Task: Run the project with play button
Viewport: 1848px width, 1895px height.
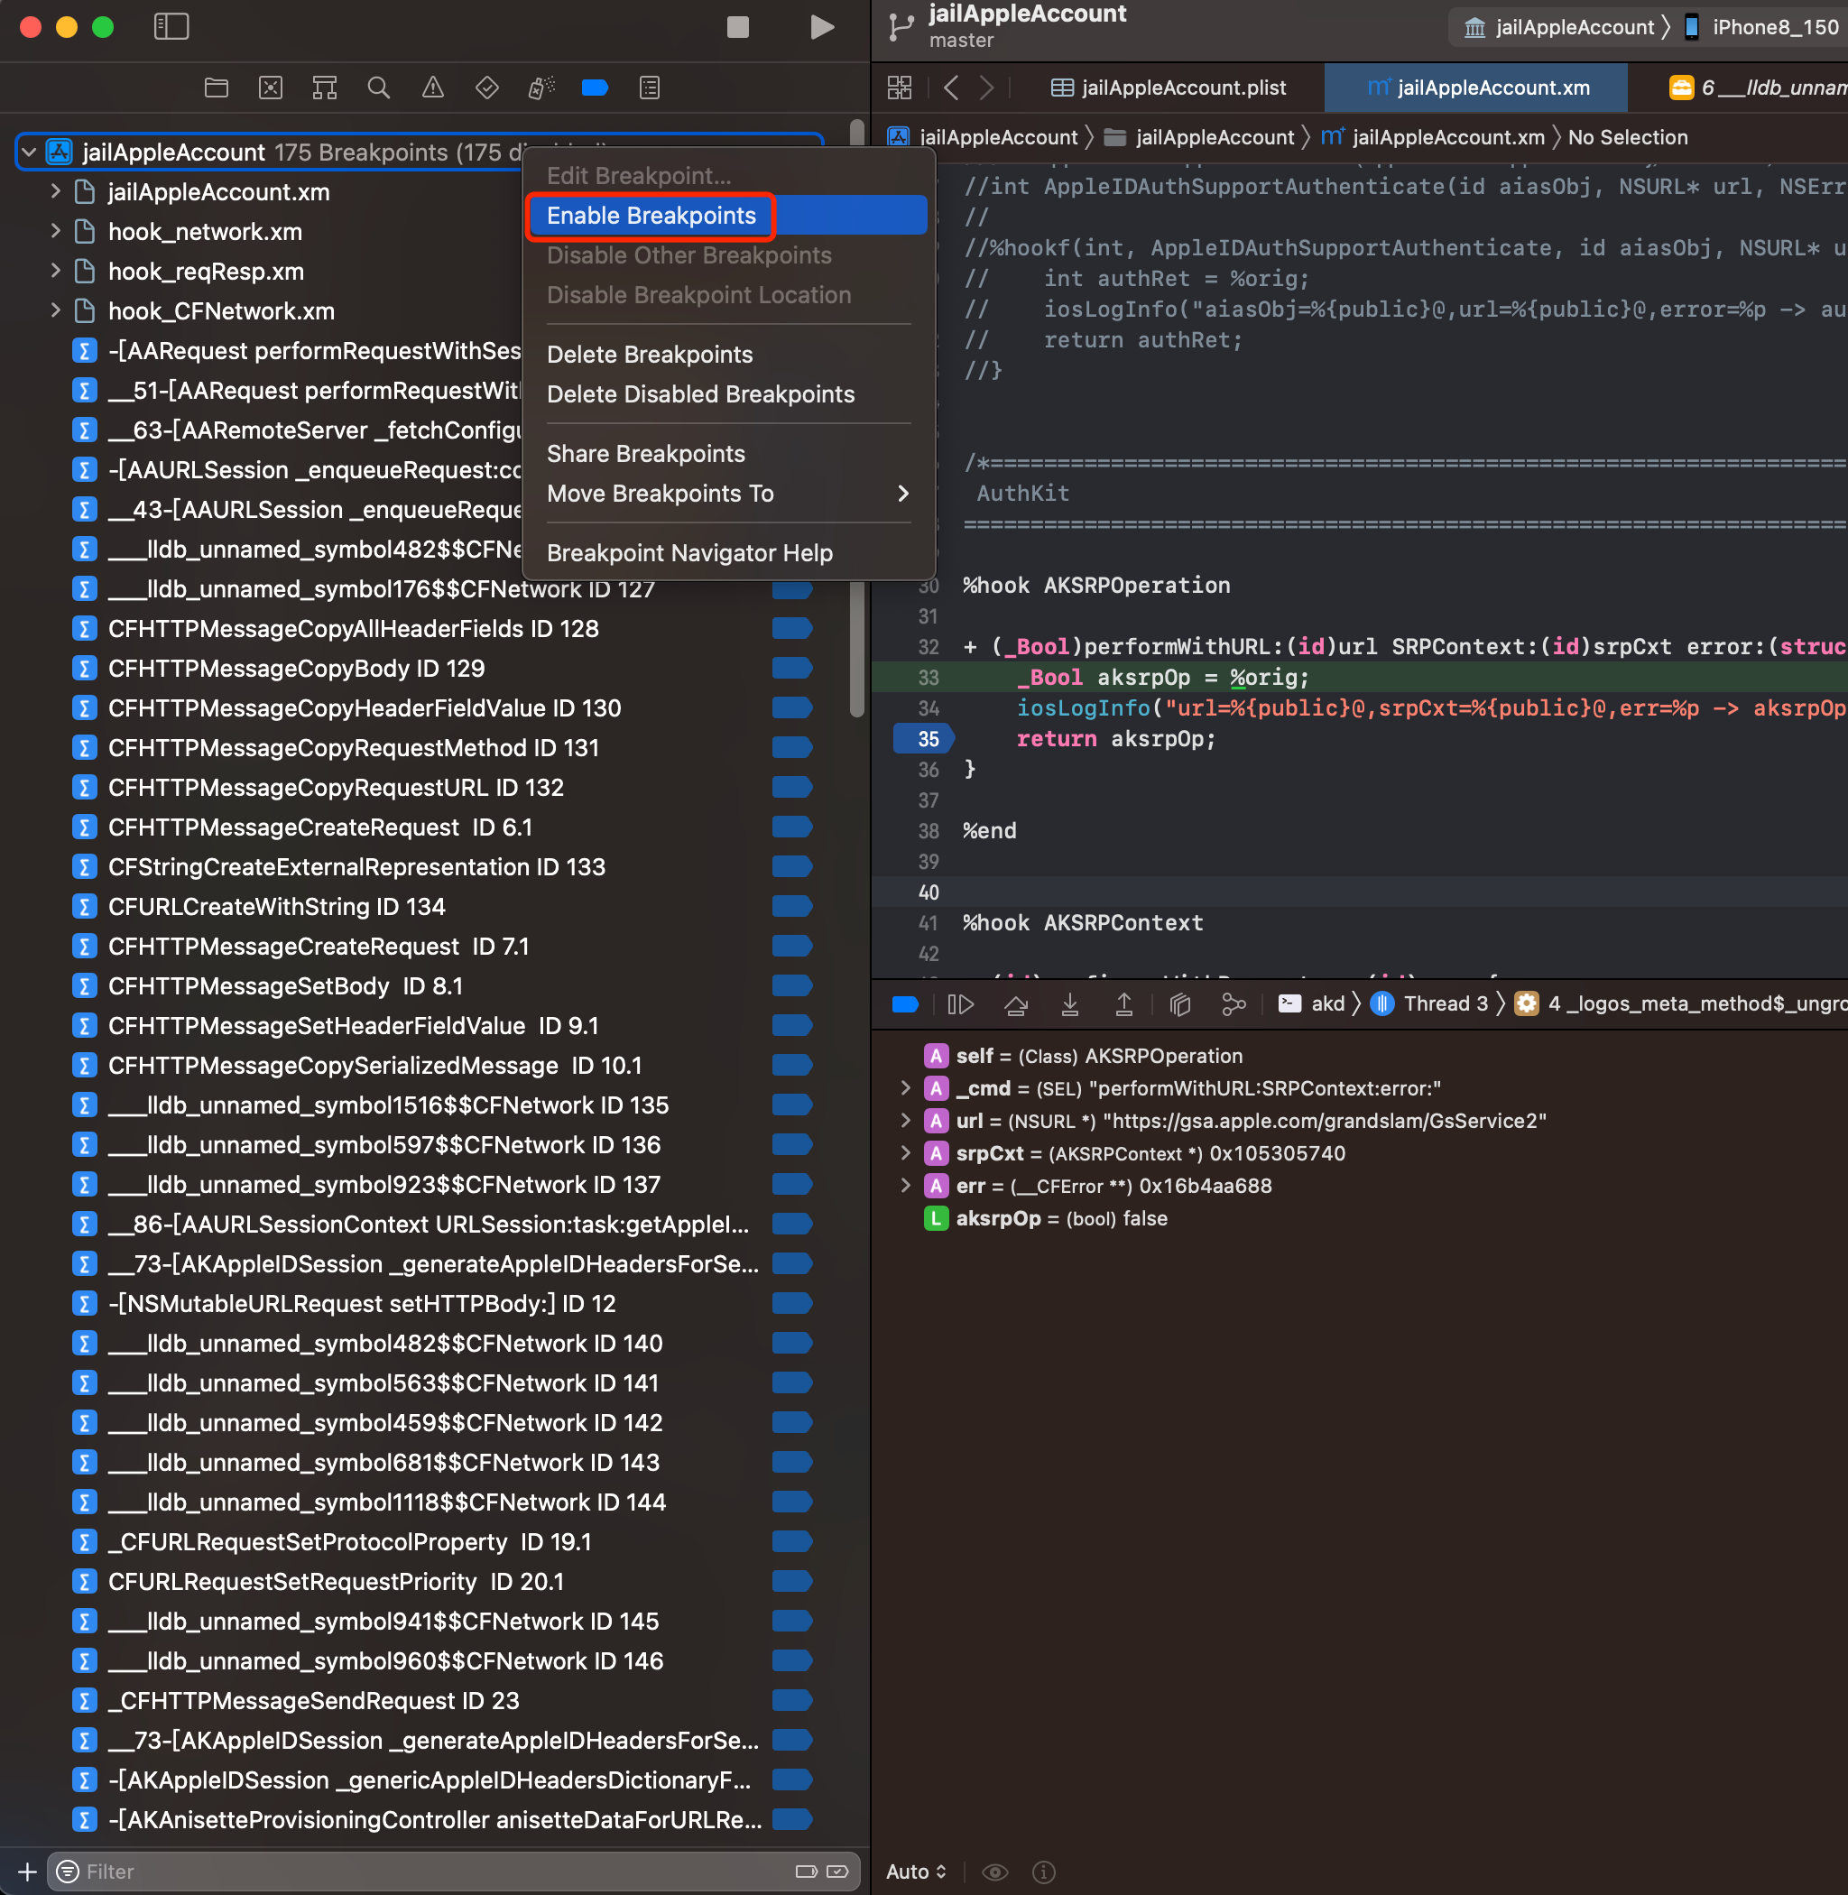Action: click(x=821, y=26)
